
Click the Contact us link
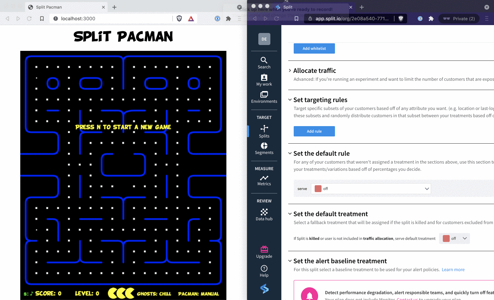[407, 299]
